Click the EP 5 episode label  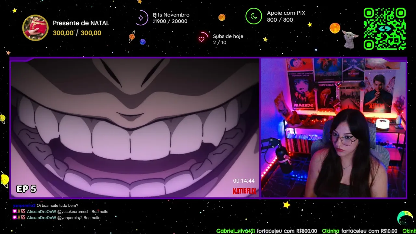pyautogui.click(x=26, y=189)
